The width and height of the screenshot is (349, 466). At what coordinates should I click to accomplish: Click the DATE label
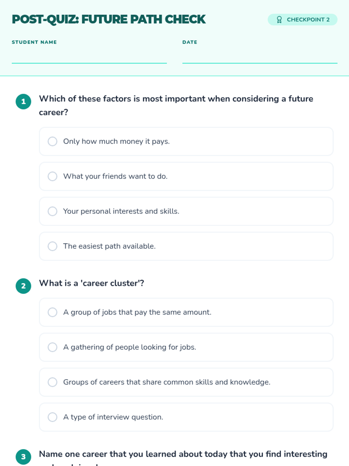point(190,42)
